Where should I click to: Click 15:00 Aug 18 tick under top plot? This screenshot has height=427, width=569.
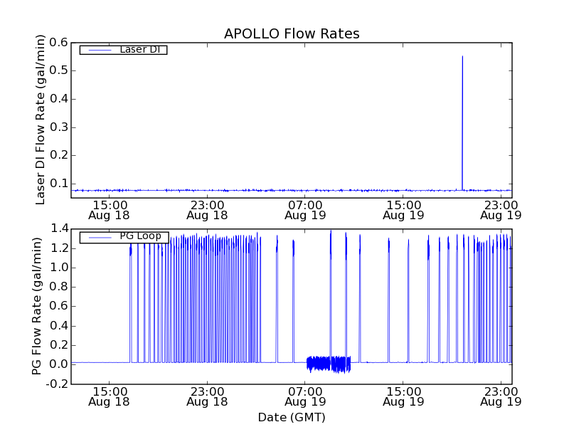[x=109, y=209]
